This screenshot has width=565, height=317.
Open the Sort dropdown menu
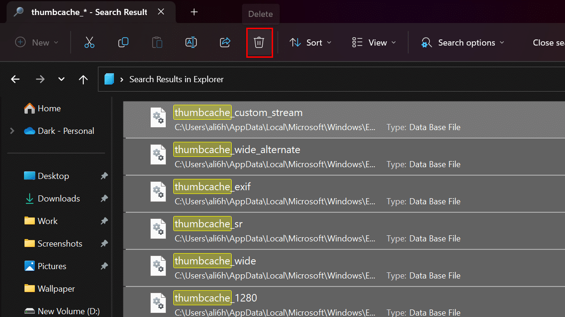[310, 43]
